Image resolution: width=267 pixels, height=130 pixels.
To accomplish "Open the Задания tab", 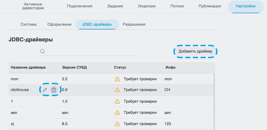I will [115, 6].
